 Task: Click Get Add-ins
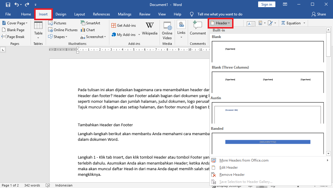(x=124, y=26)
